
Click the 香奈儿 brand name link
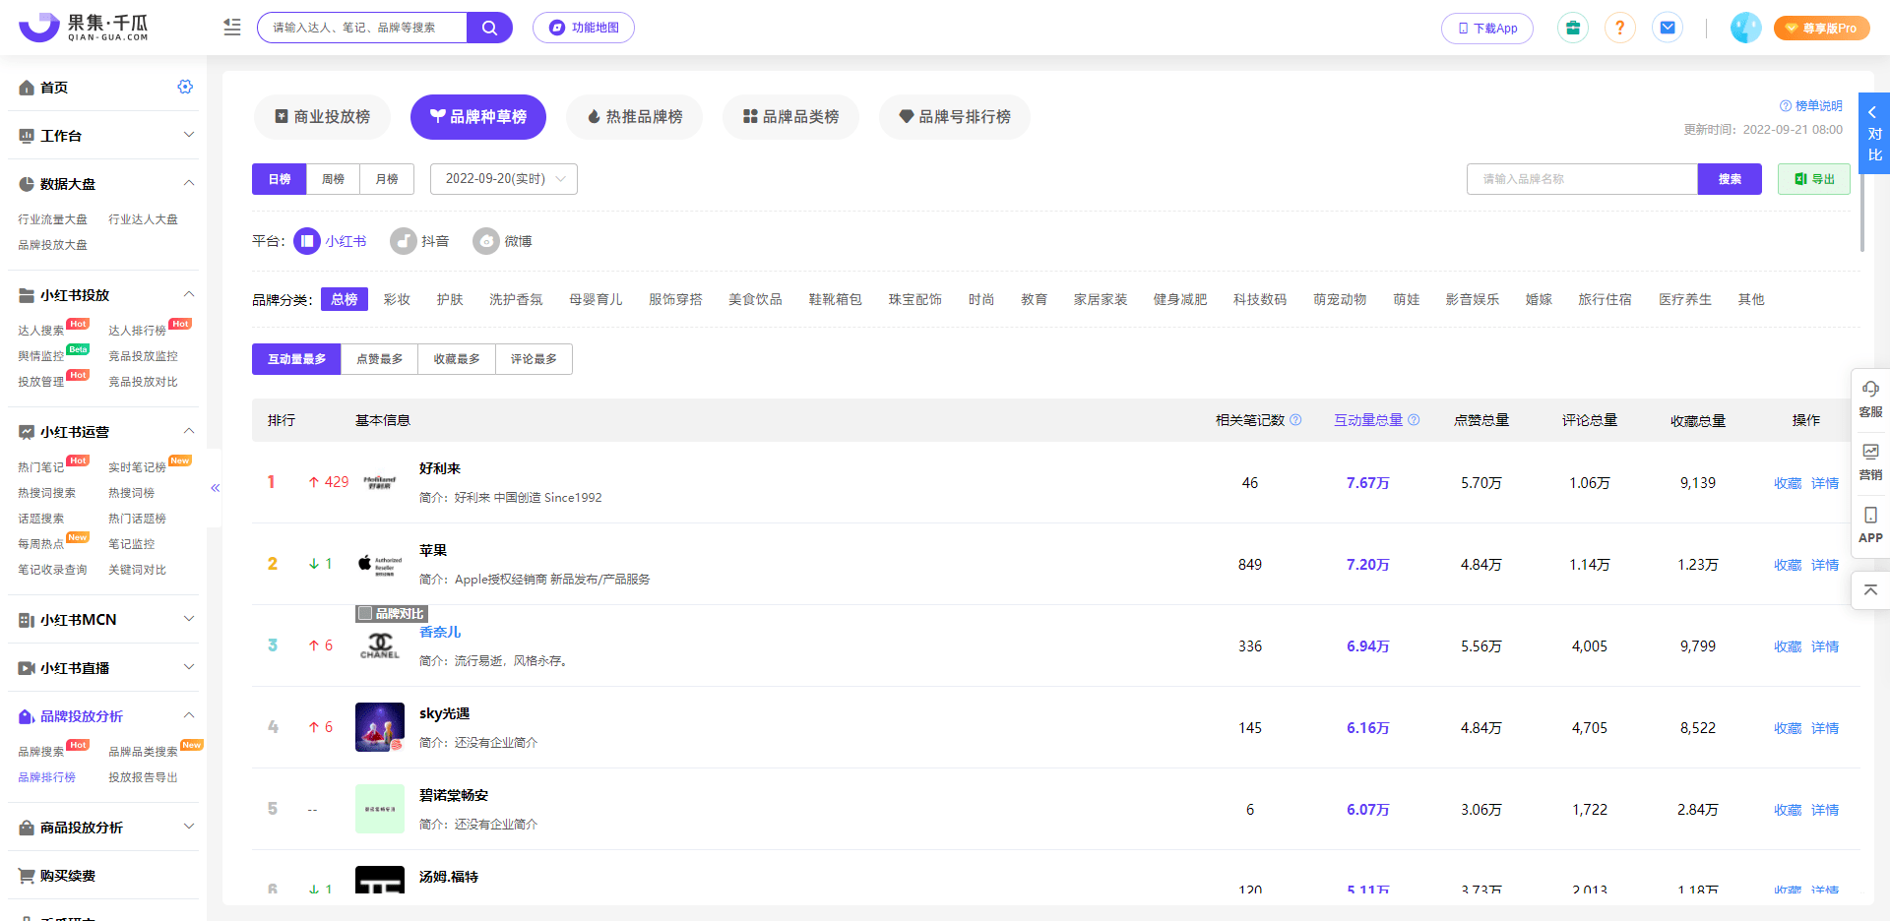440,632
